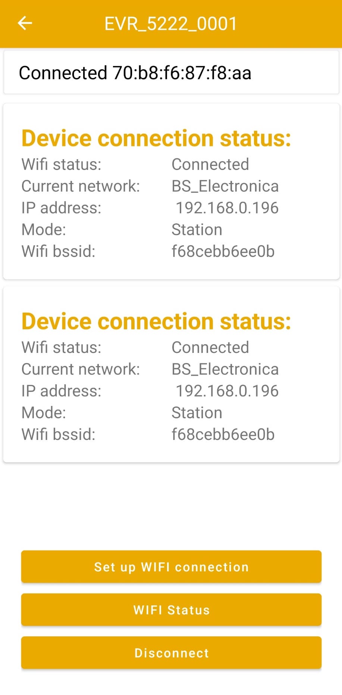The image size is (342, 695).
Task: Click Wifi status Connected value in lower card
Action: (x=210, y=348)
